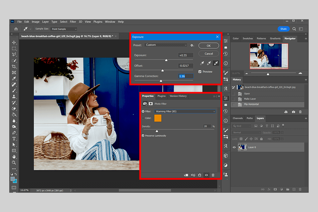Click OK in the Exposure dialog
The height and width of the screenshot is (212, 318).
209,46
